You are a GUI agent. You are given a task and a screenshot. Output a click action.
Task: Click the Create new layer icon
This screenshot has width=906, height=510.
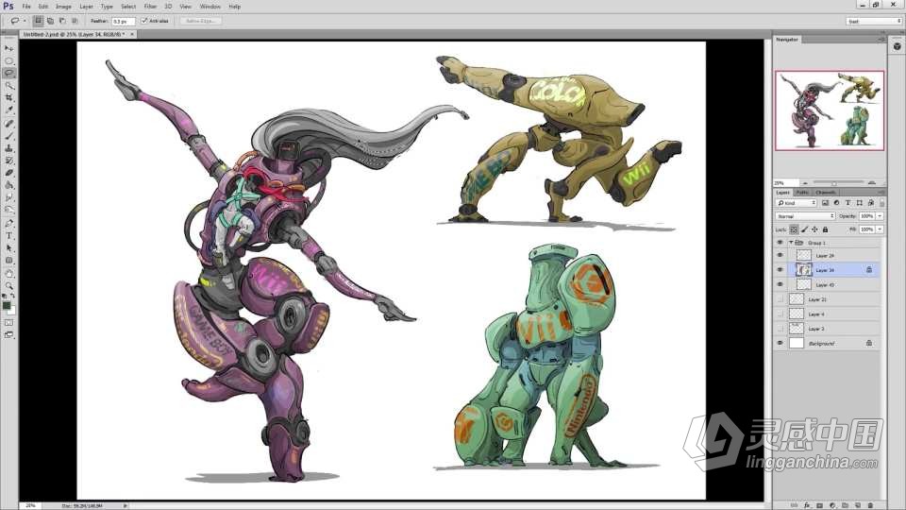click(858, 505)
